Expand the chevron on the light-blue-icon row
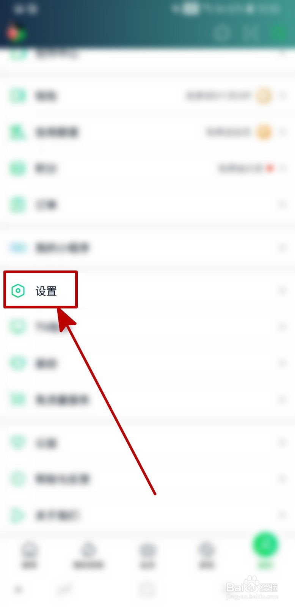Image resolution: width=295 pixels, height=607 pixels. [282, 248]
